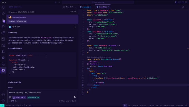Click Ln 32, Col 14 cursor position
The image size is (189, 107).
[x=133, y=105]
